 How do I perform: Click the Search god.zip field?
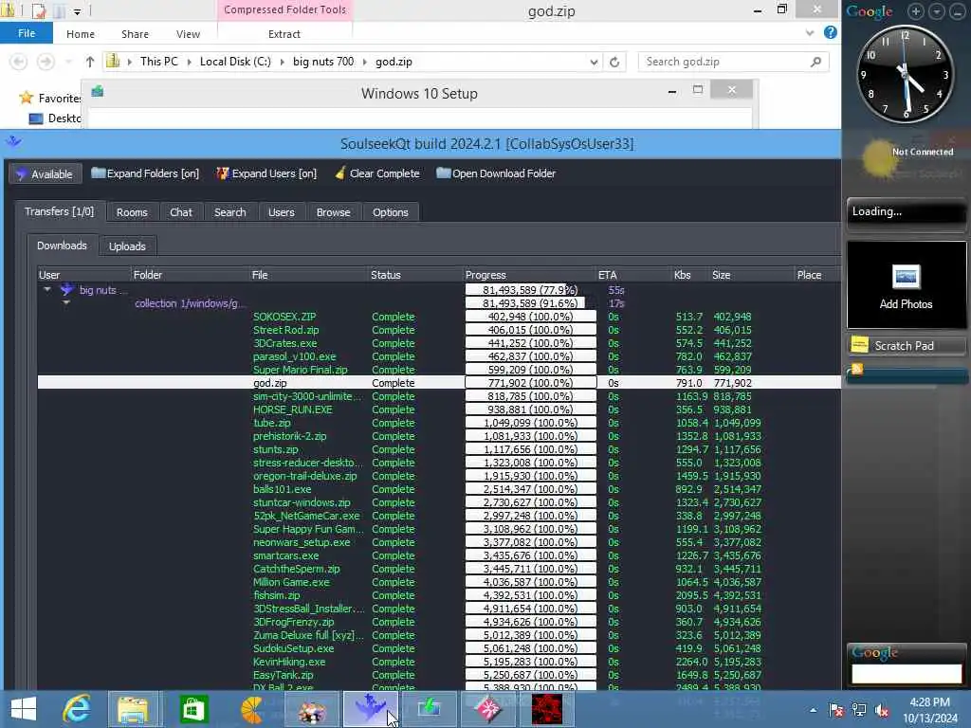tap(733, 62)
